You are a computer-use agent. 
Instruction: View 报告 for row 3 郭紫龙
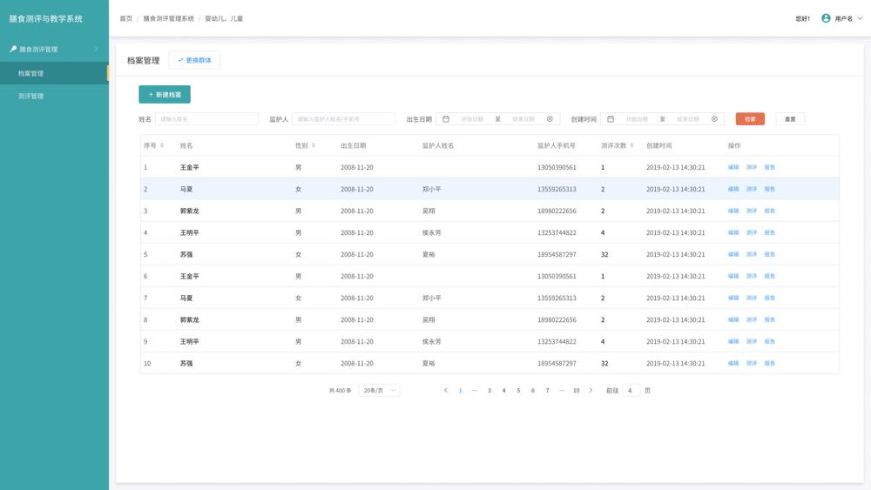(769, 211)
